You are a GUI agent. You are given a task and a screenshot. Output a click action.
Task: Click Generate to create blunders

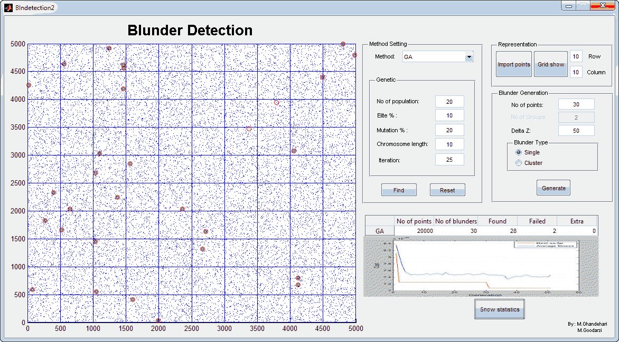click(x=553, y=187)
